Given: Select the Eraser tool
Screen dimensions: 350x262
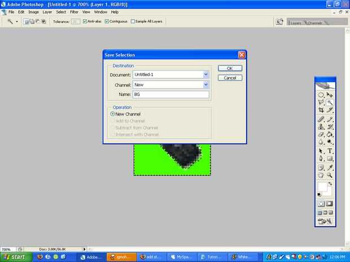Looking at the screenshot, I should point(321,135).
